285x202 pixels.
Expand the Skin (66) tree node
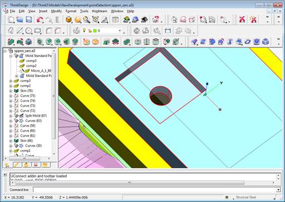(x=11, y=141)
